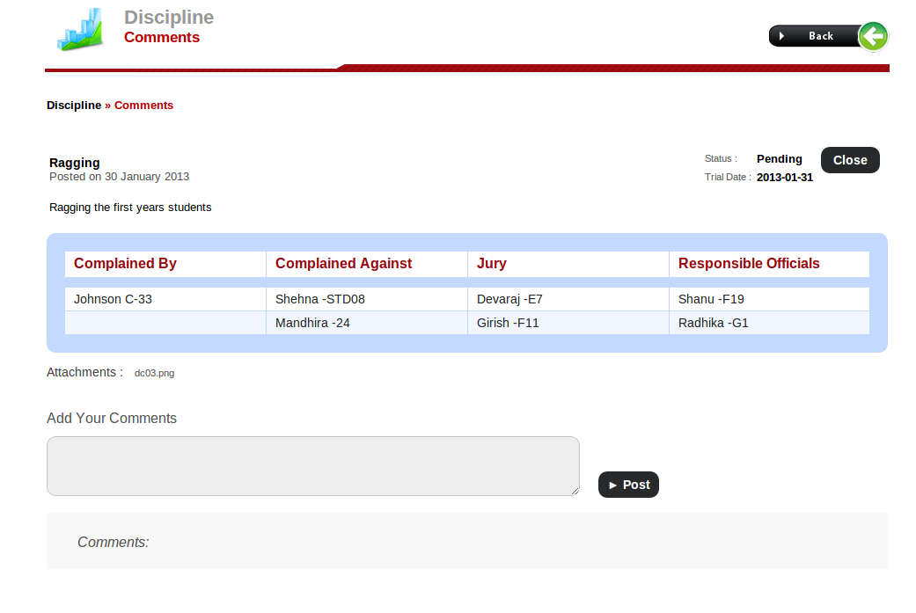Select complainant Johnson C-33
The height and width of the screenshot is (613, 916).
113,299
